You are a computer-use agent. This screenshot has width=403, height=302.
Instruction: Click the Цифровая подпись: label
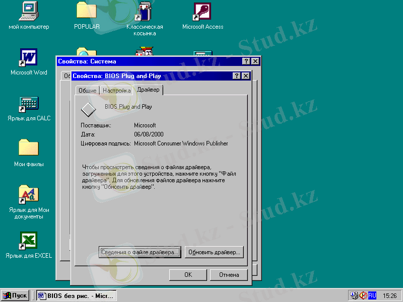pyautogui.click(x=106, y=143)
